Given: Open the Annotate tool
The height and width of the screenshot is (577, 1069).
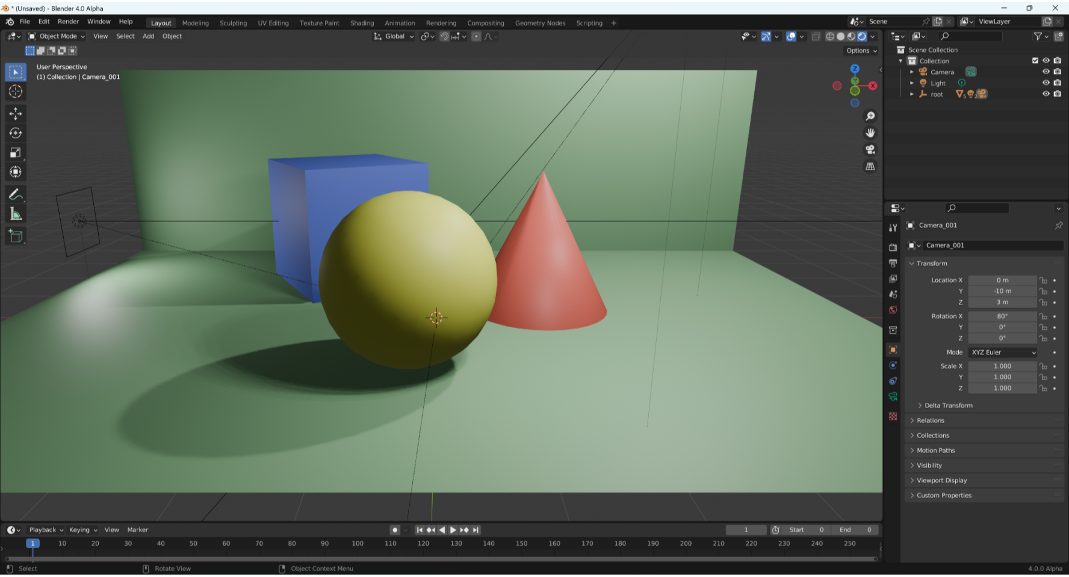Looking at the screenshot, I should [16, 194].
